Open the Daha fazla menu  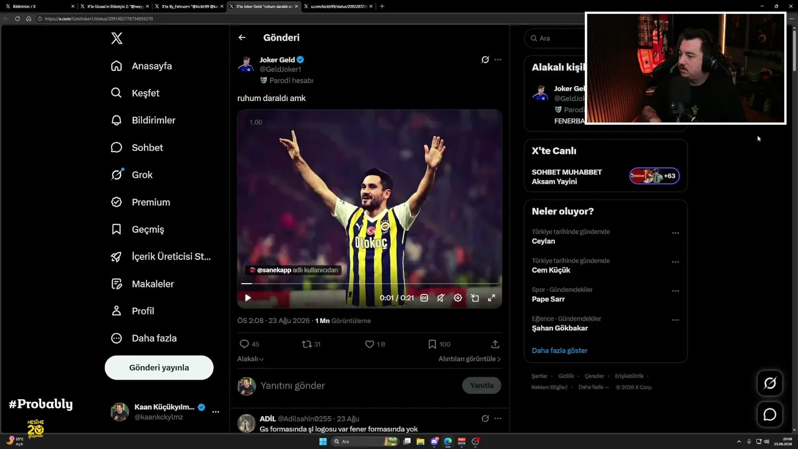[x=143, y=338]
